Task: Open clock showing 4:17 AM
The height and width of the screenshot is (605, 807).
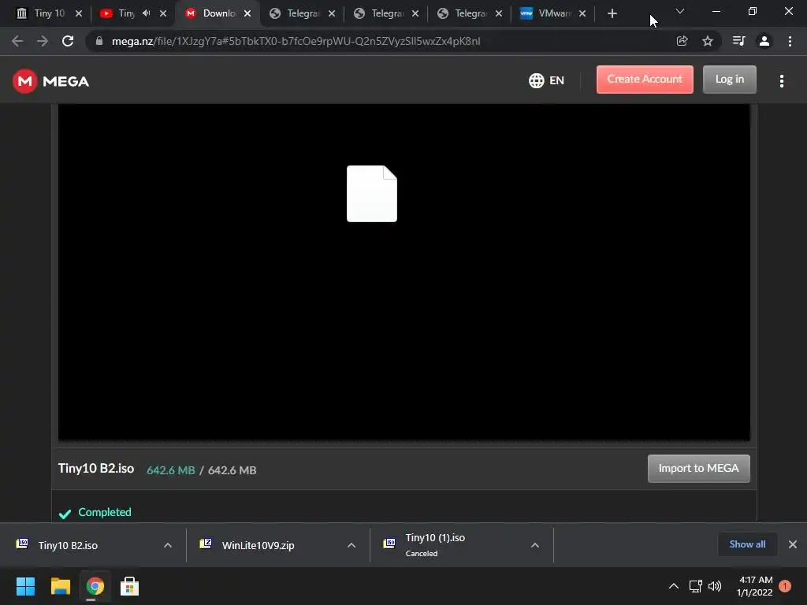Action: pyautogui.click(x=755, y=586)
